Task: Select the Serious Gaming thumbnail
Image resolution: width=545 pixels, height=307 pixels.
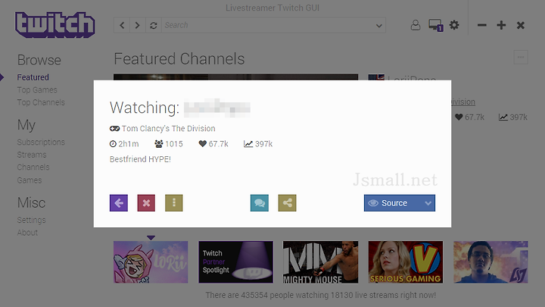Action: point(406,262)
